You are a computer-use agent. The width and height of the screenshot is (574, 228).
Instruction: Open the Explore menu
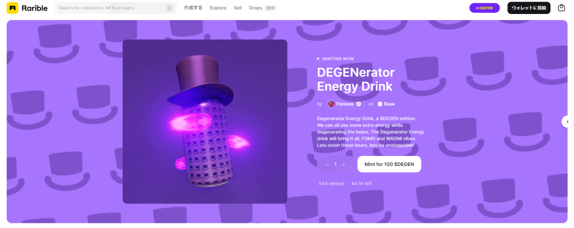click(x=218, y=8)
